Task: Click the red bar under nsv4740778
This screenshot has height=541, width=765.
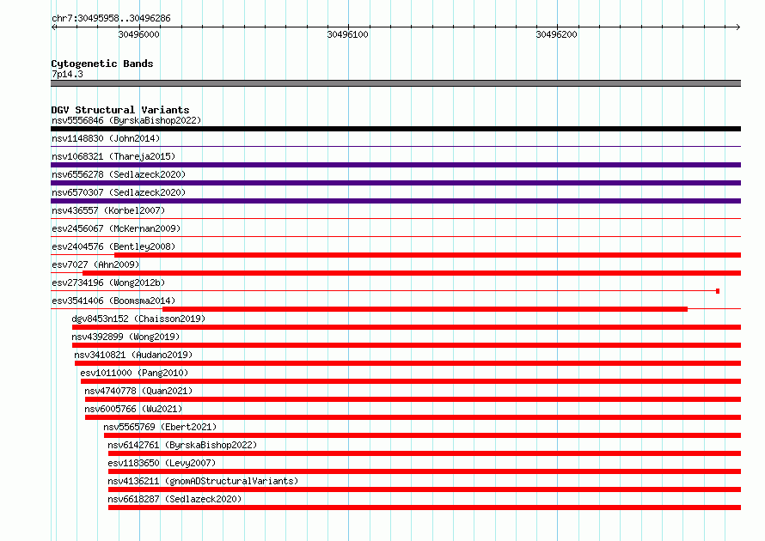Action: (413, 399)
